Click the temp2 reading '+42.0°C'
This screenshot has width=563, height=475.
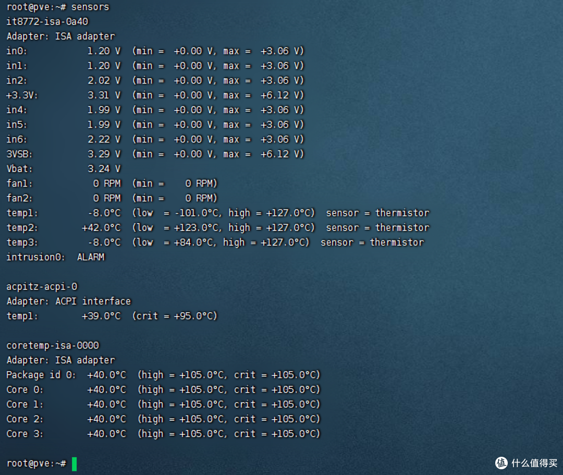tap(101, 228)
